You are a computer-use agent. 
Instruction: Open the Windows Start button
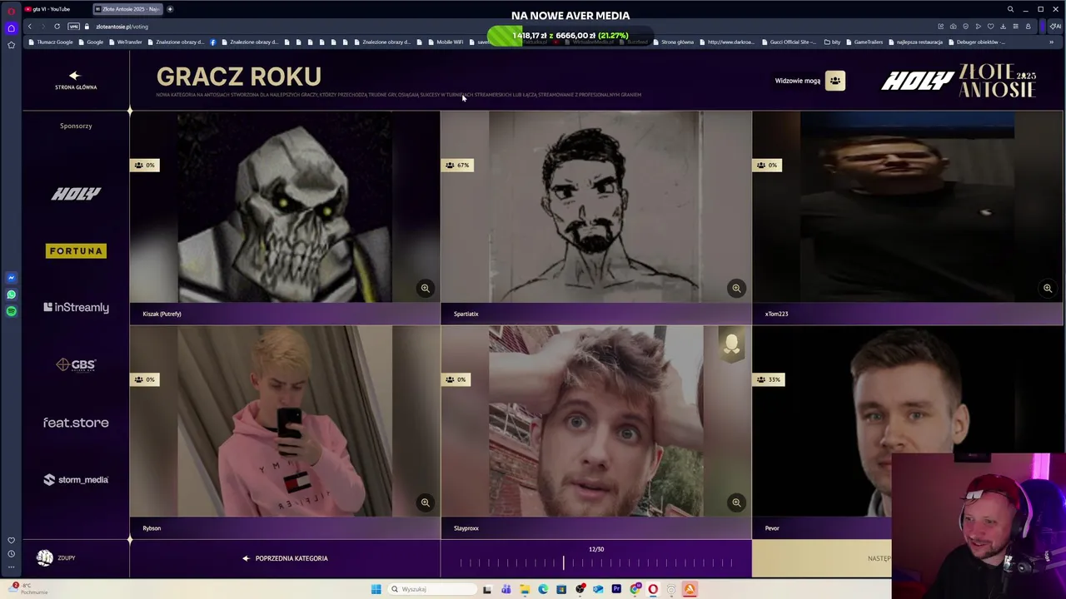coord(376,589)
